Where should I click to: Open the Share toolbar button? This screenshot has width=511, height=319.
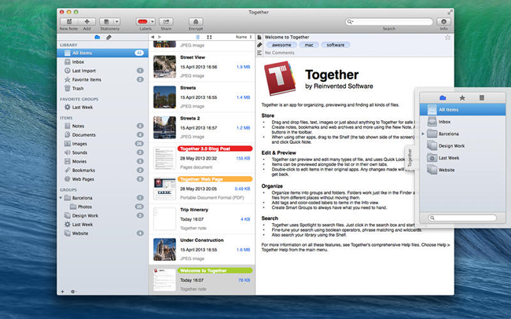pyautogui.click(x=167, y=21)
